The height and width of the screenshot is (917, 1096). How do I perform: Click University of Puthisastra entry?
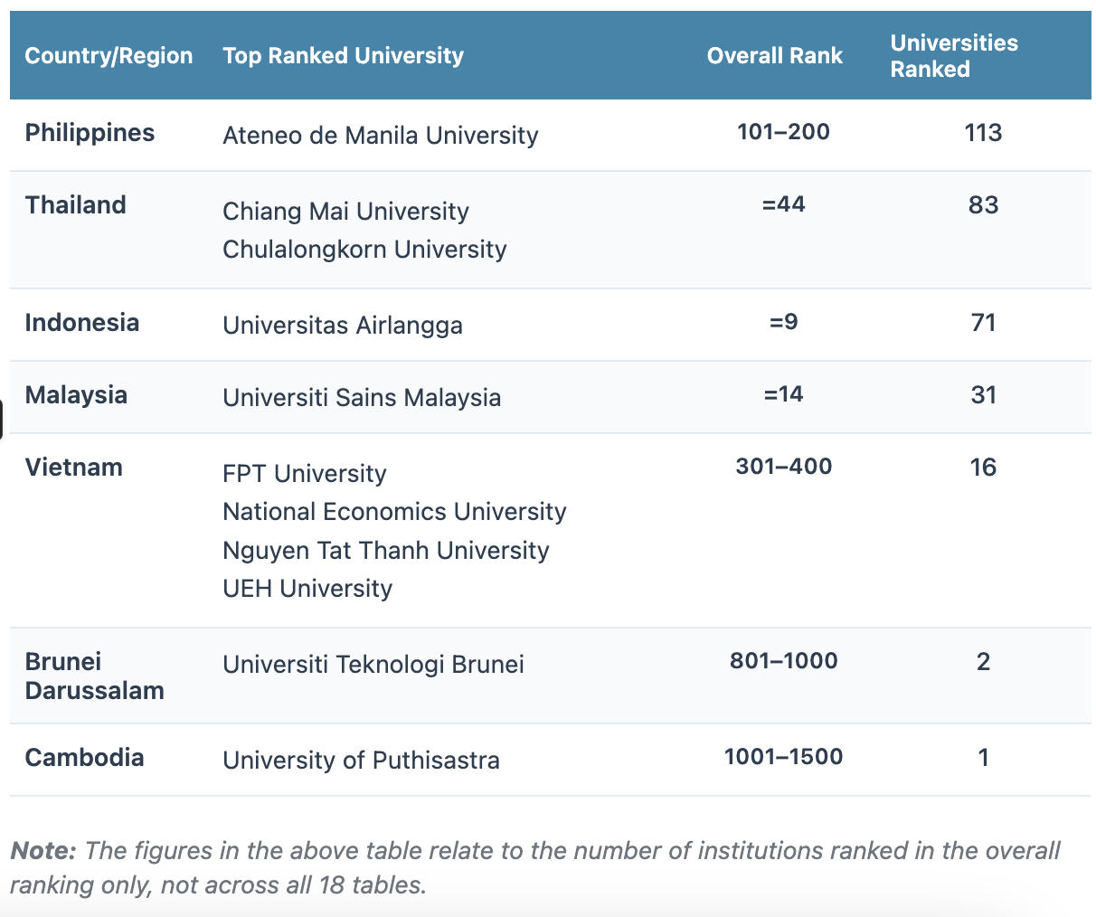(x=361, y=761)
